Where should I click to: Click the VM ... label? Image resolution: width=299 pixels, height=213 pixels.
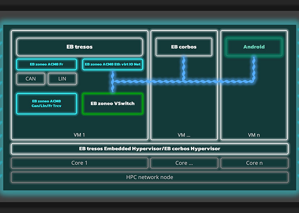[x=184, y=135]
